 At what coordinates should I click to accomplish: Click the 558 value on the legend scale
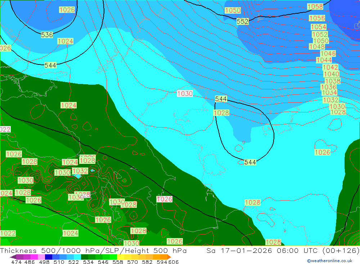tap(117, 262)
